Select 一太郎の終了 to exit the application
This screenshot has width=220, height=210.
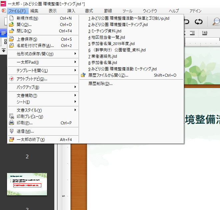coord(31,140)
